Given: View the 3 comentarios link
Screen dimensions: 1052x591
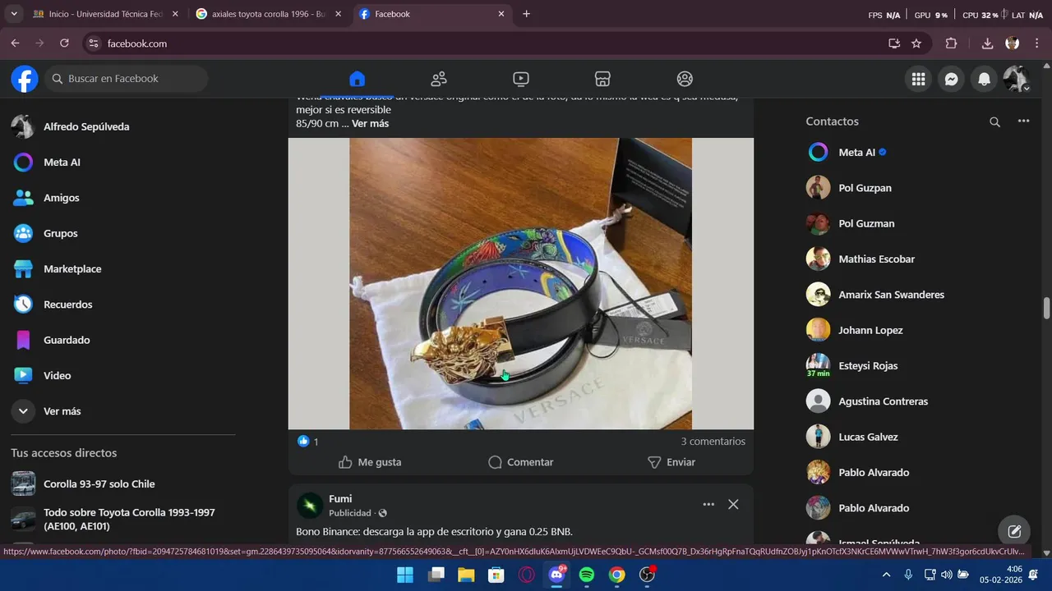Looking at the screenshot, I should pos(713,442).
